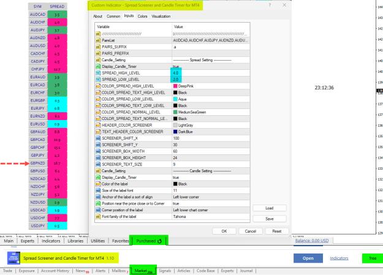This screenshot has width=383, height=275.
Task: Click the TEXT_HEADER_COLOR_SCREENER color icon
Action: 98,132
